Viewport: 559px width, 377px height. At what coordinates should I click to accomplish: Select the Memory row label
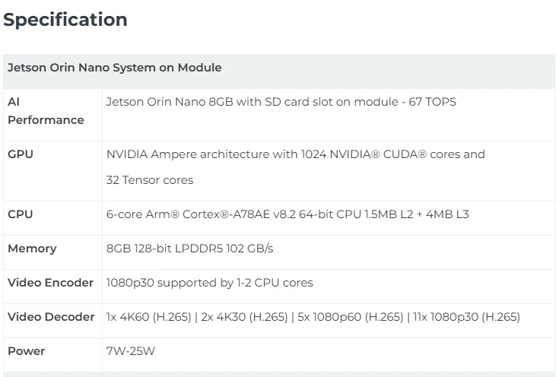pos(32,249)
